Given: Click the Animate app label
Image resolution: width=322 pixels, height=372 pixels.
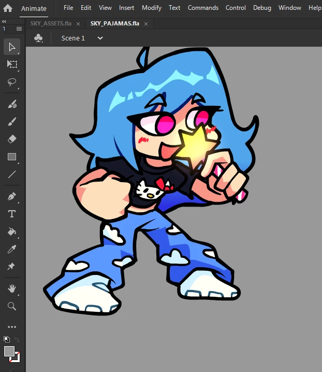Looking at the screenshot, I should 34,8.
